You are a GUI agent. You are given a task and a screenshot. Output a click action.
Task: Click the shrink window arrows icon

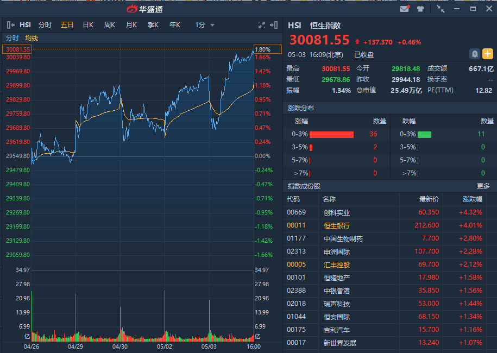(x=441, y=9)
